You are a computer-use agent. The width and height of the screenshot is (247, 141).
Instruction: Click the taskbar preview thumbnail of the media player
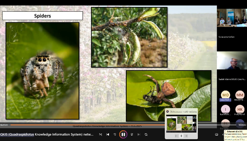(181, 123)
